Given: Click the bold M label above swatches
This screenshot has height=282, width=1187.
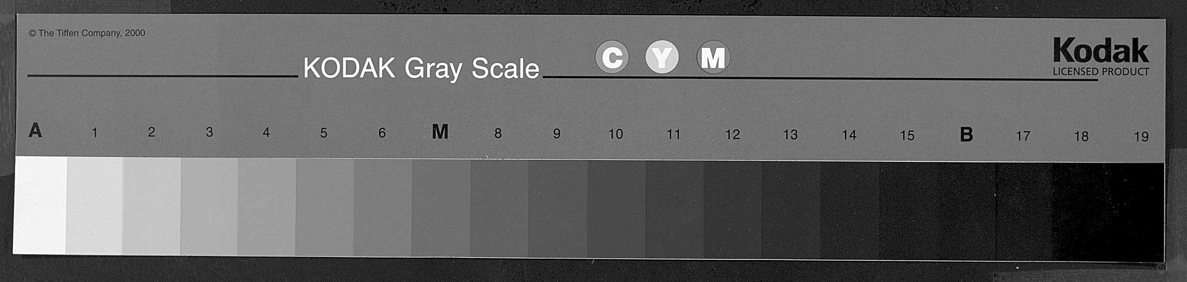Looking at the screenshot, I should (440, 132).
